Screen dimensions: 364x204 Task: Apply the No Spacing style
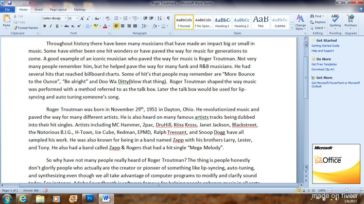[x=203, y=22]
